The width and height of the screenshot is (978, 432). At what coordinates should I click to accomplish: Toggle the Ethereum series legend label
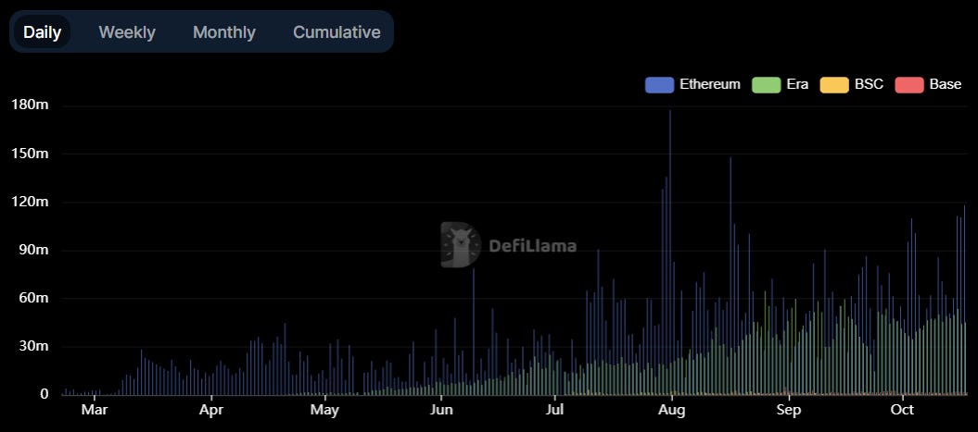point(709,84)
